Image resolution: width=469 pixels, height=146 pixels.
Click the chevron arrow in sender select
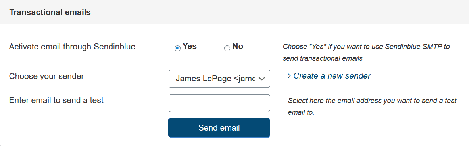point(262,79)
